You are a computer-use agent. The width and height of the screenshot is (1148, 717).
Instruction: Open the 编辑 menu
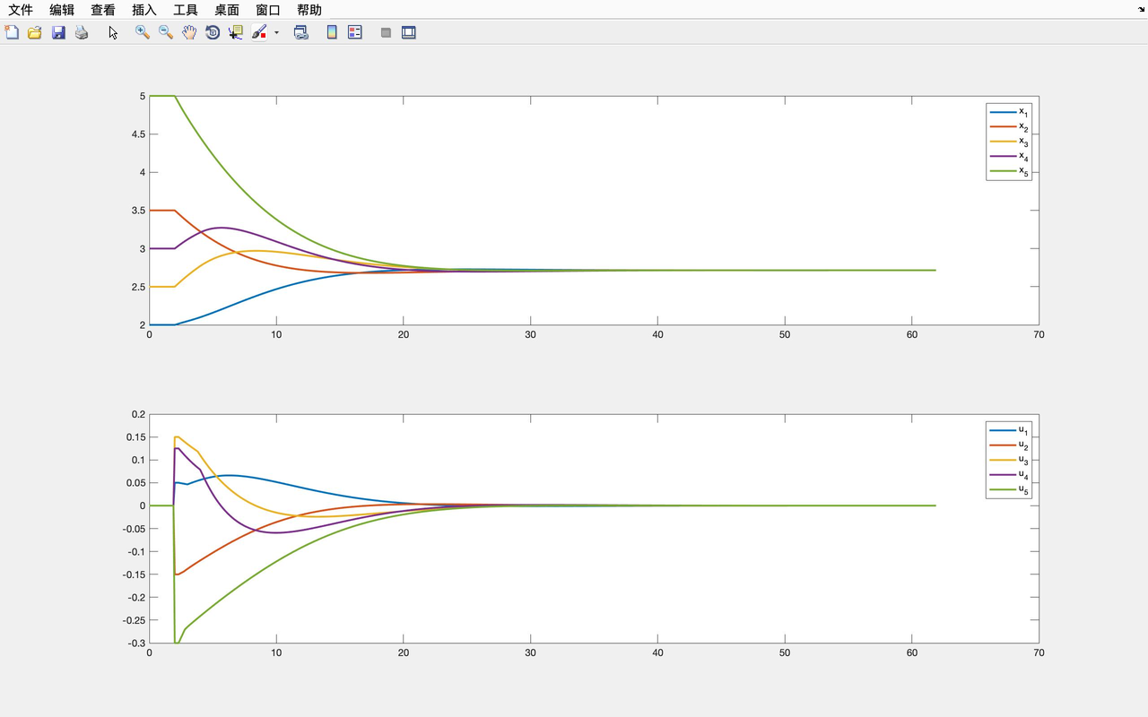62,10
